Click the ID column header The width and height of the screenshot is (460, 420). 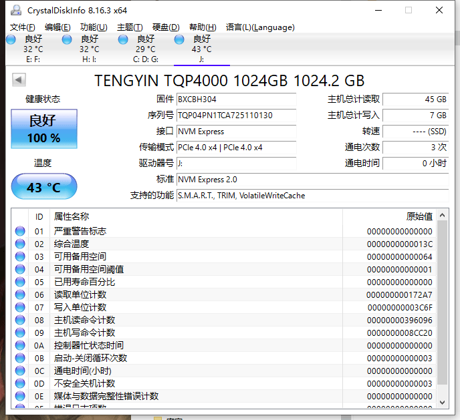tap(39, 216)
